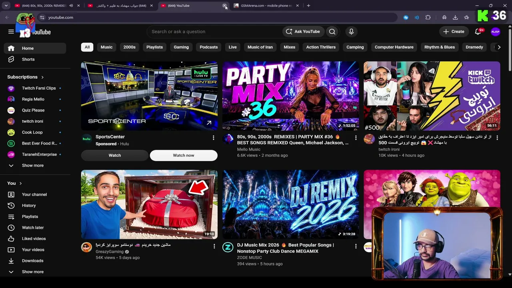Open options for the DJ Music Mix 2026 video
The width and height of the screenshot is (512, 288).
point(356,246)
